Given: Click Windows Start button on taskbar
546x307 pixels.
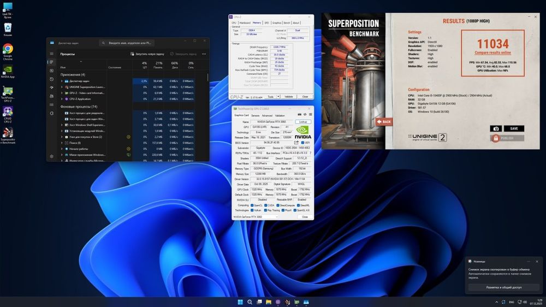Looking at the screenshot, I should point(240,302).
